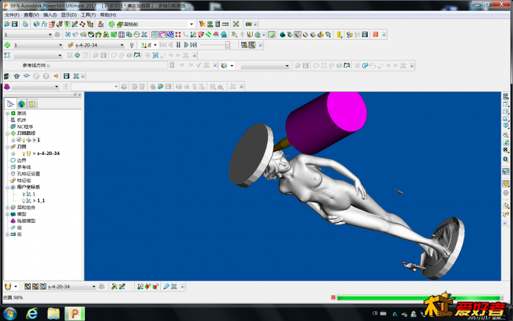Click the red stop simulation icon near progress bar
This screenshot has height=321, width=513.
coord(333,298)
